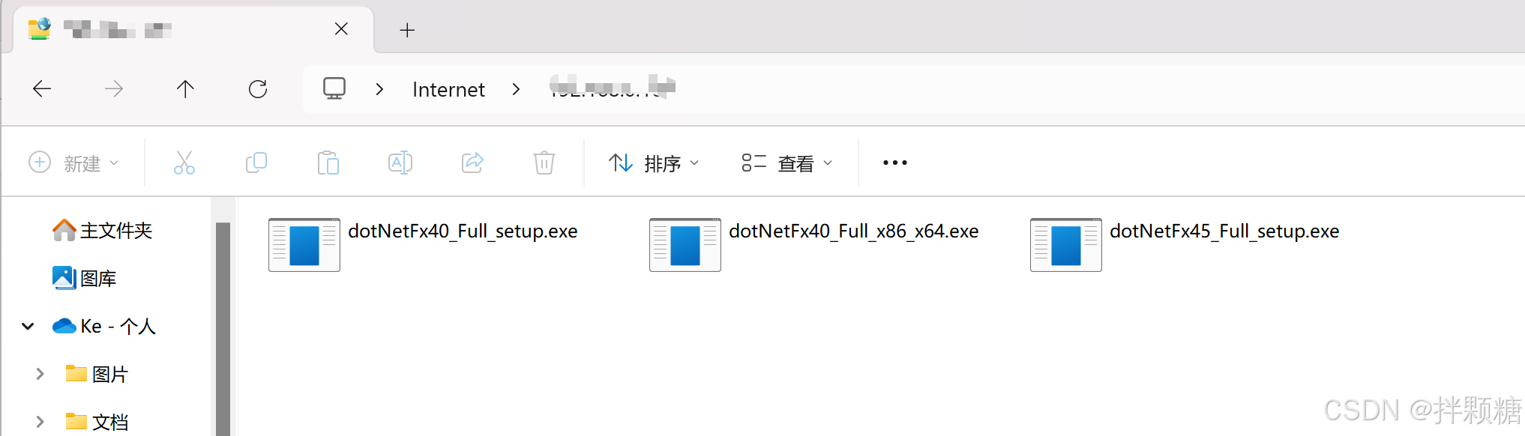Click the navigation pane vertical scrollbar
Image resolution: width=1525 pixels, height=436 pixels.
[223, 328]
